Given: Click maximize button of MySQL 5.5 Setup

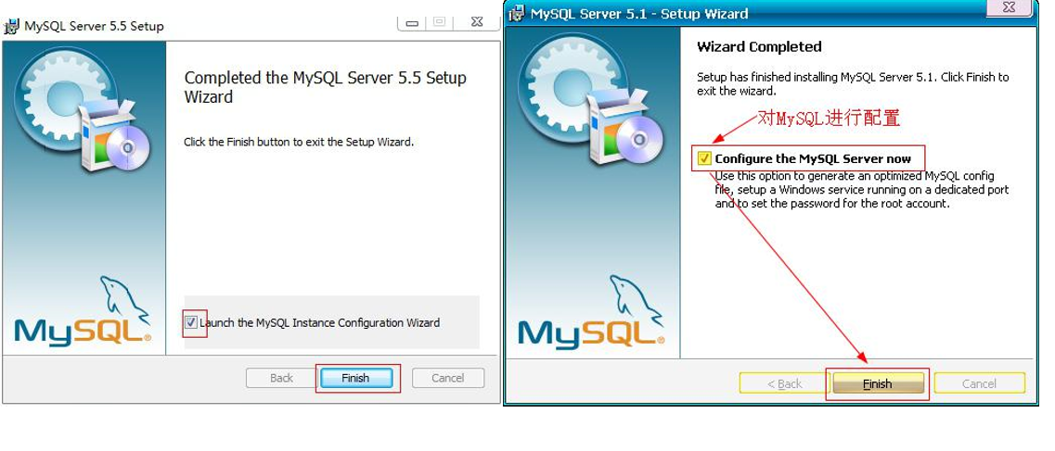Looking at the screenshot, I should 440,22.
